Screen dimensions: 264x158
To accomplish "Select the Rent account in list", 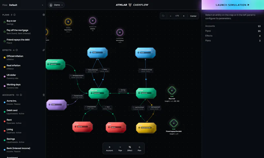I will click(23, 121).
